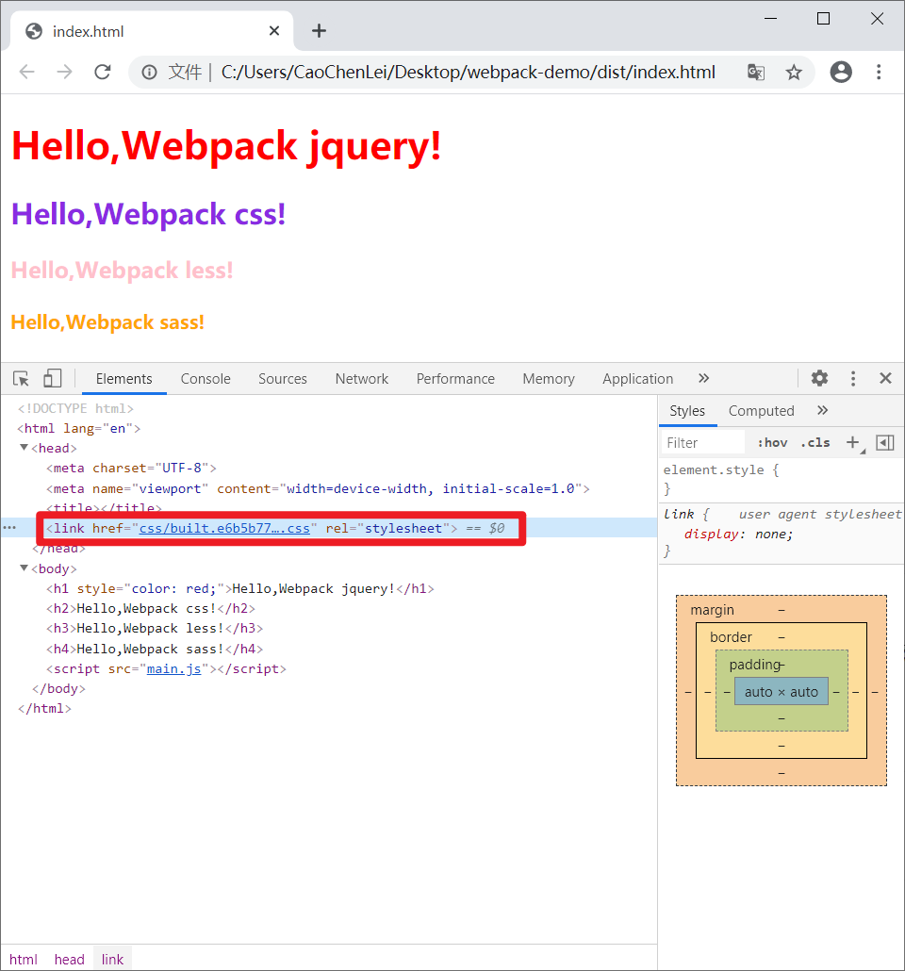Select the meta viewport node
905x971 pixels.
pyautogui.click(x=318, y=488)
